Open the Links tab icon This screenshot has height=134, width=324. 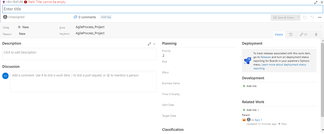pos(303,35)
